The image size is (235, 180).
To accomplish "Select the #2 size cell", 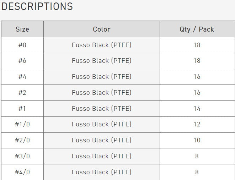I will pyautogui.click(x=22, y=93).
